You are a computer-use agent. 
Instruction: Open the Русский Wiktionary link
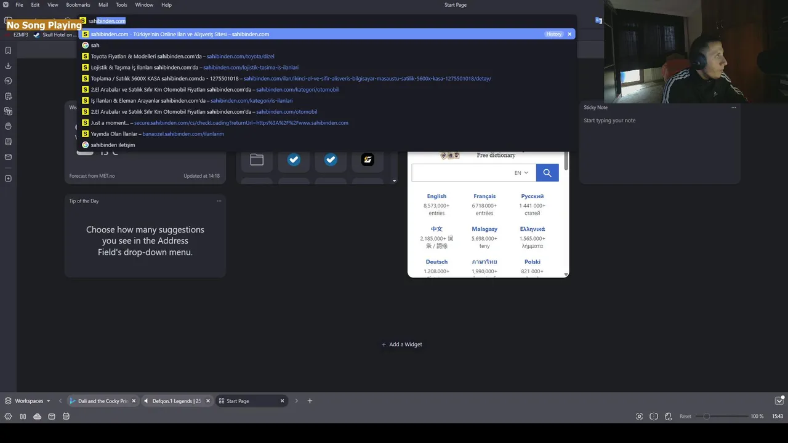pos(533,196)
